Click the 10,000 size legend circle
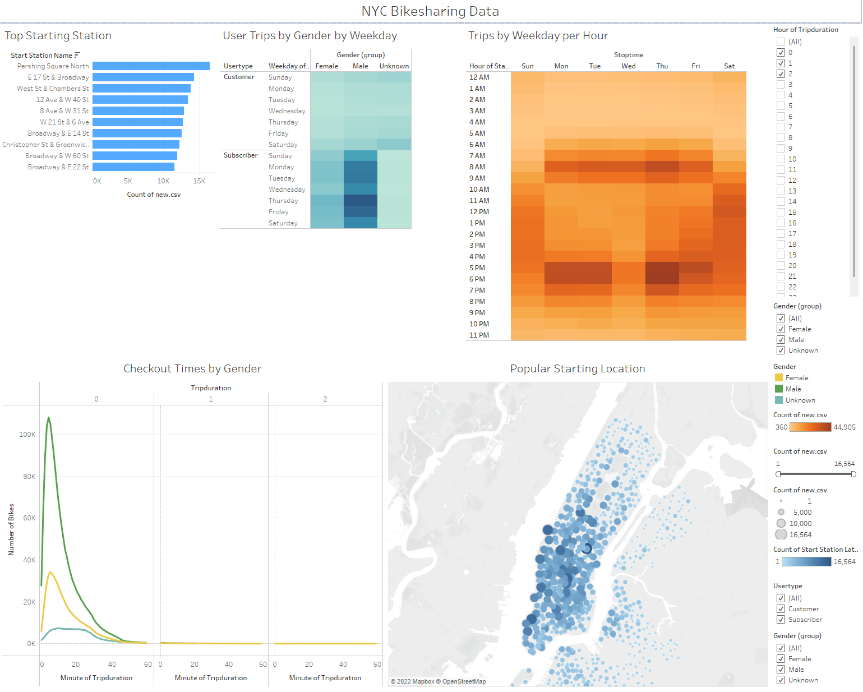The image size is (863, 692). (x=781, y=523)
